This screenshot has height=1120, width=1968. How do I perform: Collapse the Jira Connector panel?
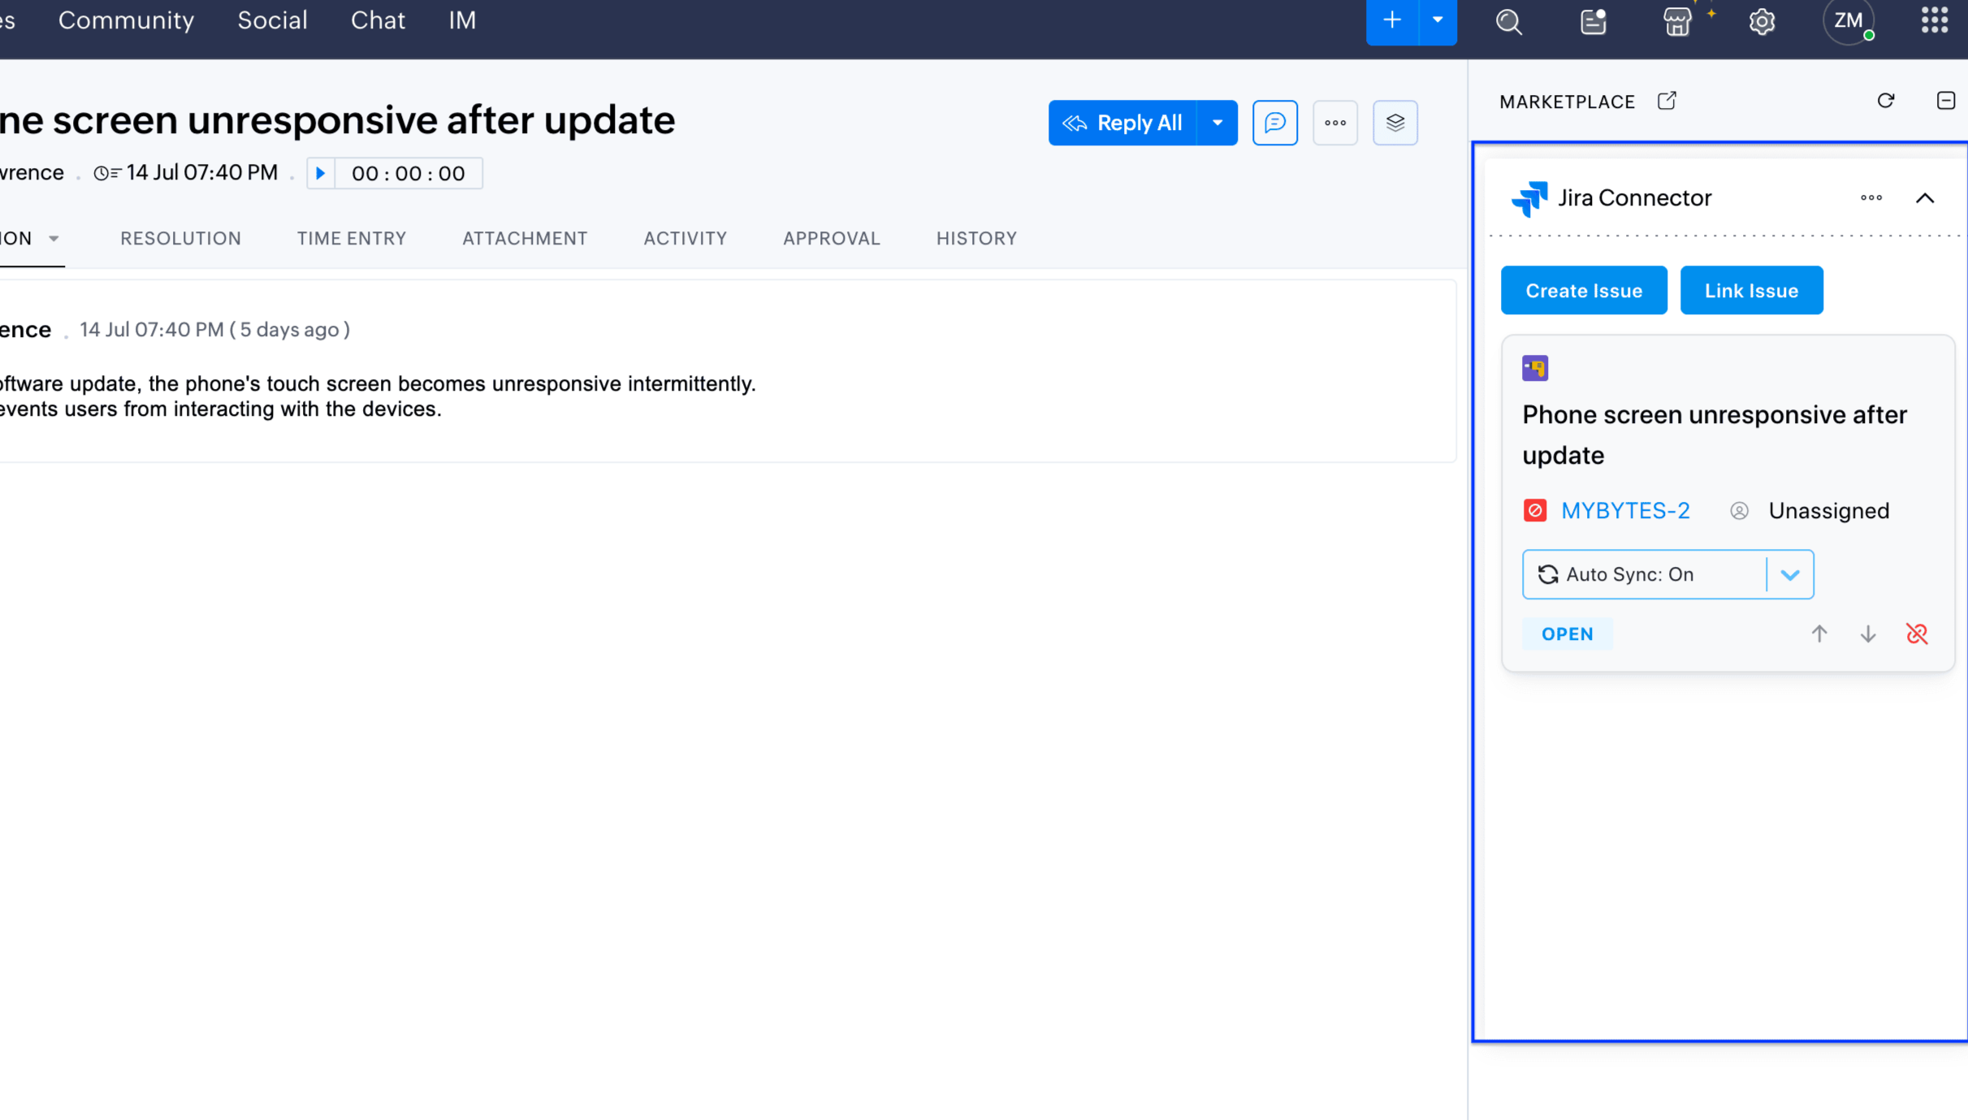coord(1924,198)
